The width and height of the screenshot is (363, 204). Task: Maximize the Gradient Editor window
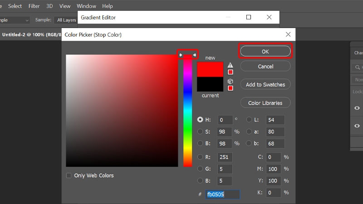pyautogui.click(x=248, y=17)
